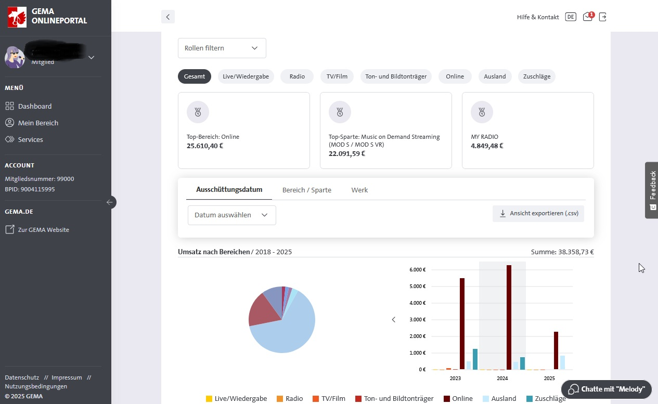The height and width of the screenshot is (404, 658).
Task: Select the Online filter chip
Action: 455,76
